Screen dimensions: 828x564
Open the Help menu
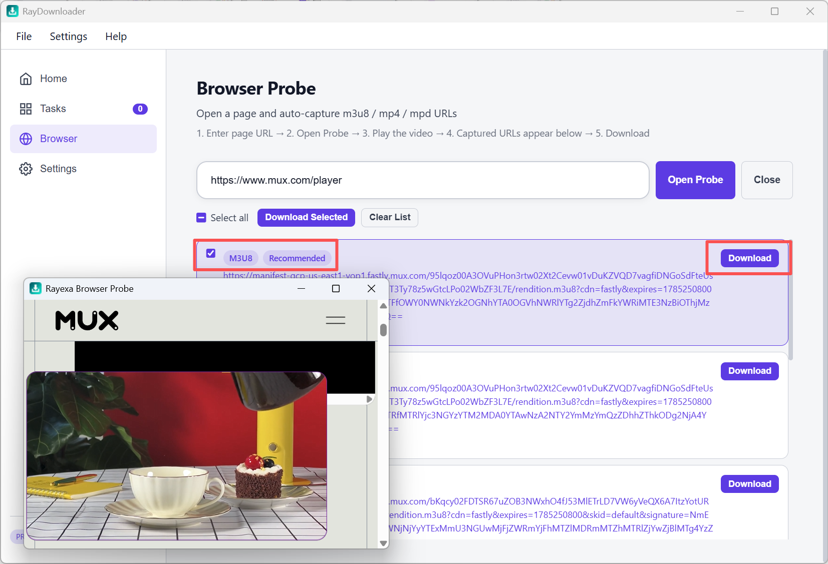tap(116, 37)
